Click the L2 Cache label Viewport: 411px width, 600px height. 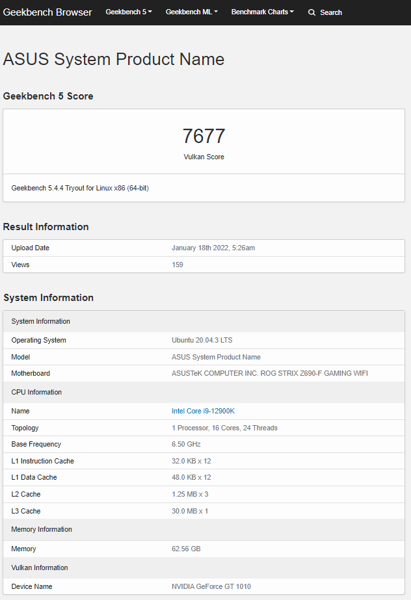pos(26,495)
